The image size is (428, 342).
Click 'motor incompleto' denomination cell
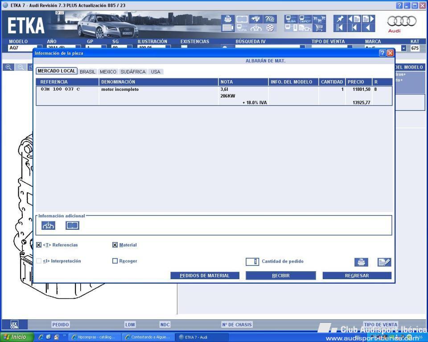(120, 90)
